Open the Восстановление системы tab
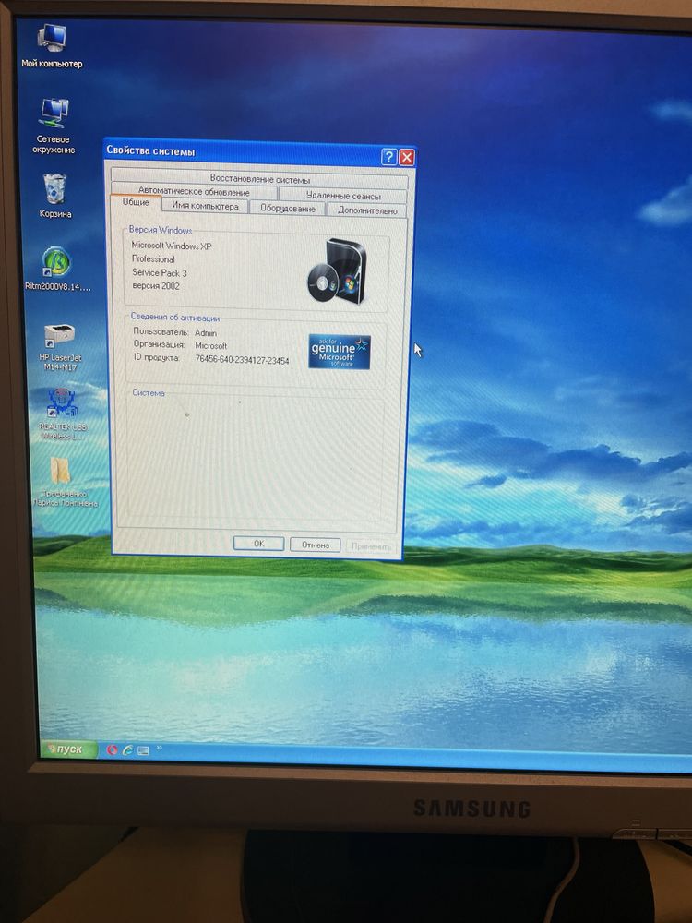The image size is (692, 923). click(x=259, y=179)
